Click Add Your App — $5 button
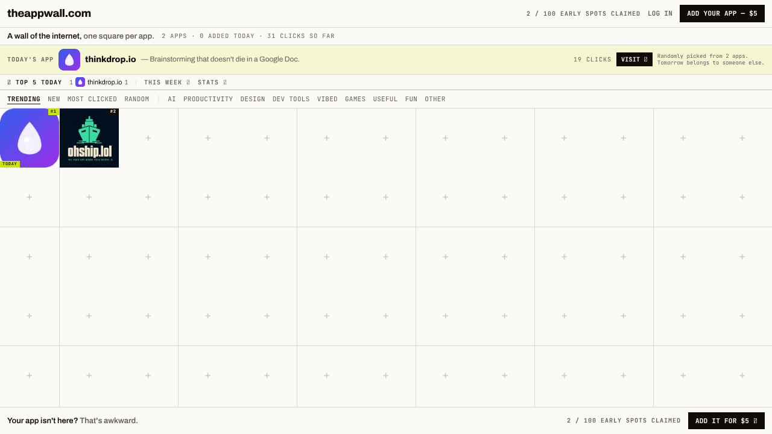The image size is (772, 434). 722,13
